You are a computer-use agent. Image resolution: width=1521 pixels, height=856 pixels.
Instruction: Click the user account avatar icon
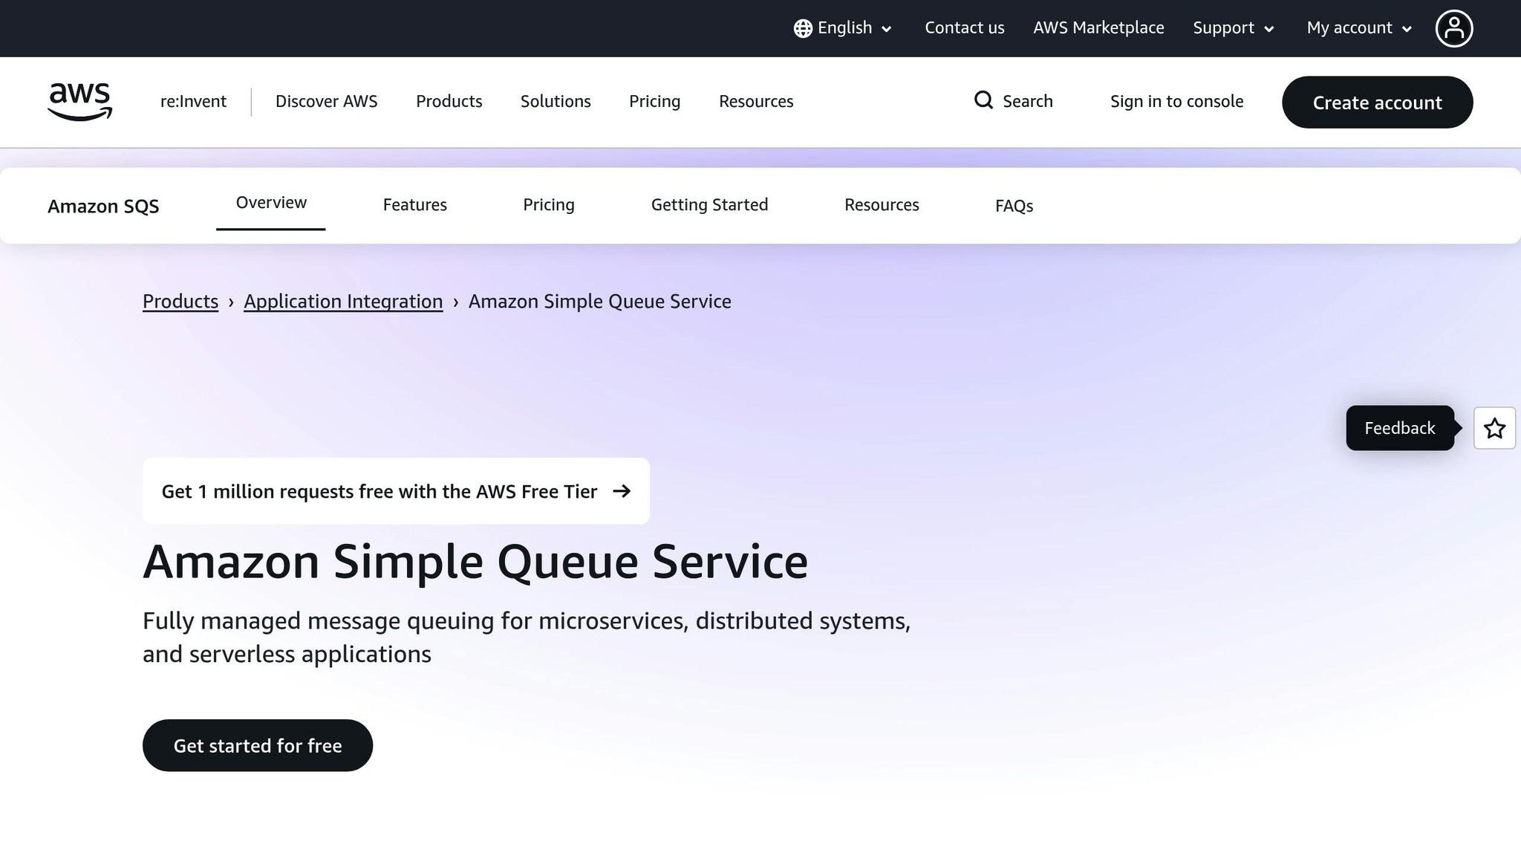point(1454,27)
